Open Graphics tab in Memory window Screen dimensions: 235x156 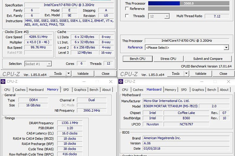(x=80, y=90)
